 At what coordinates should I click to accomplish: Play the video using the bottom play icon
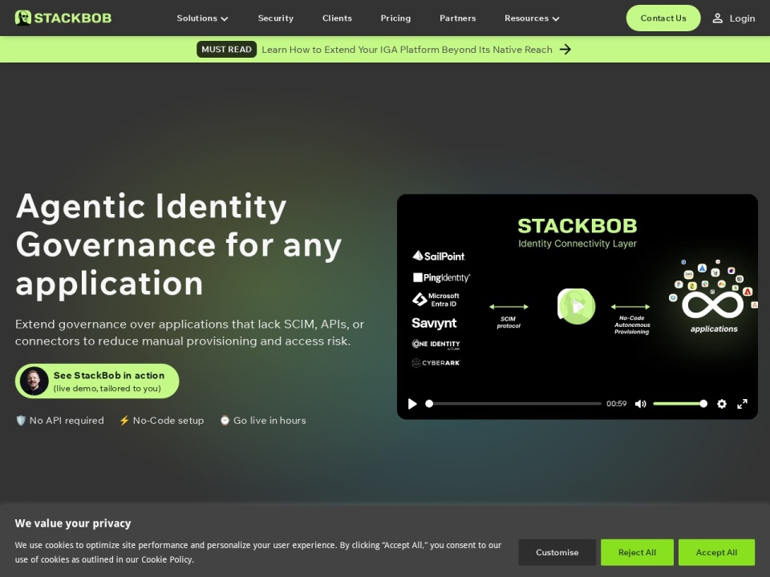point(412,403)
